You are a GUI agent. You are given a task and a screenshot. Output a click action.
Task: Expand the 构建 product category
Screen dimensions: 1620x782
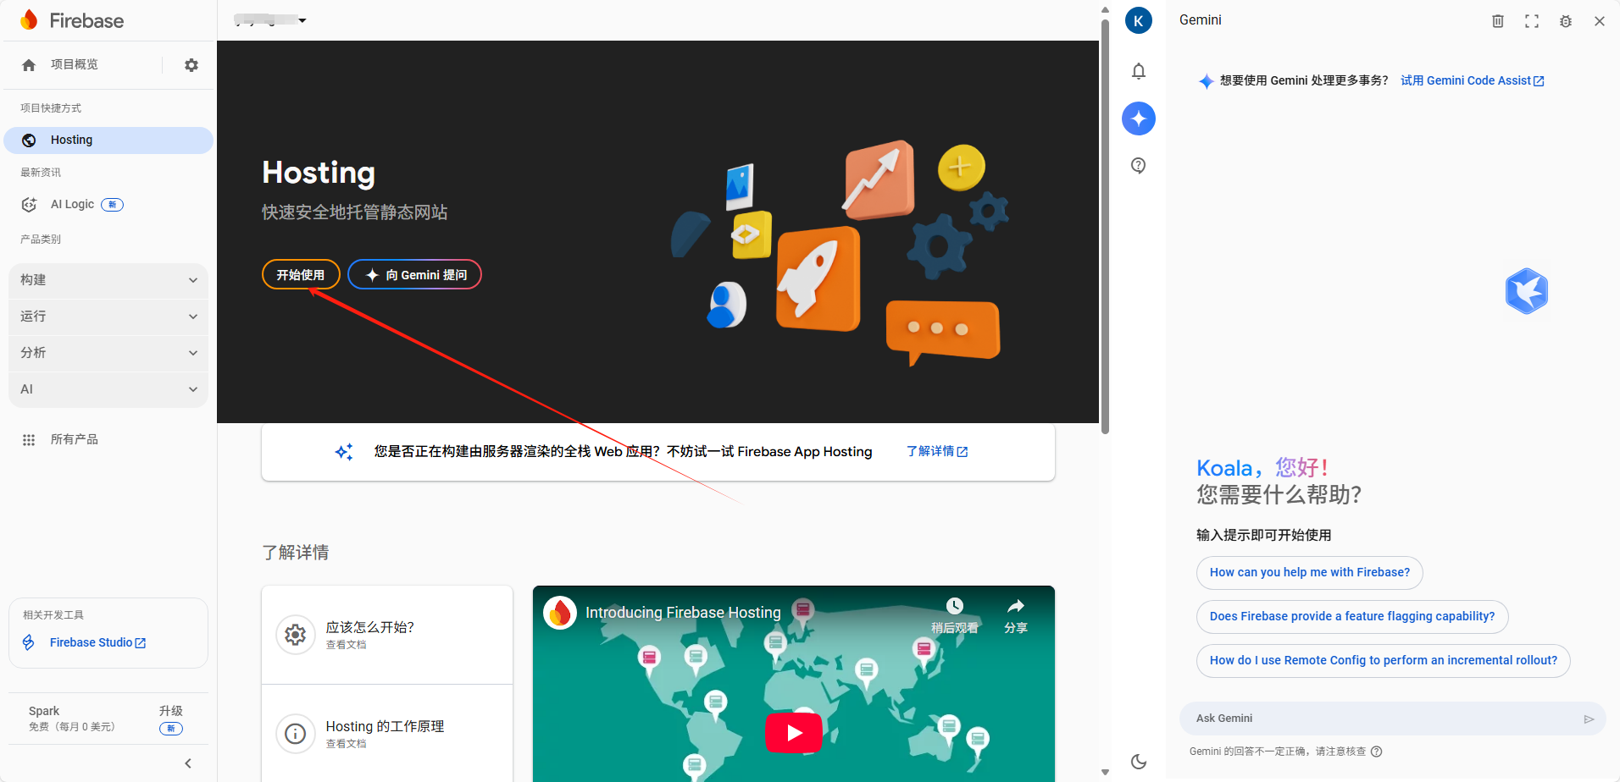pos(108,280)
